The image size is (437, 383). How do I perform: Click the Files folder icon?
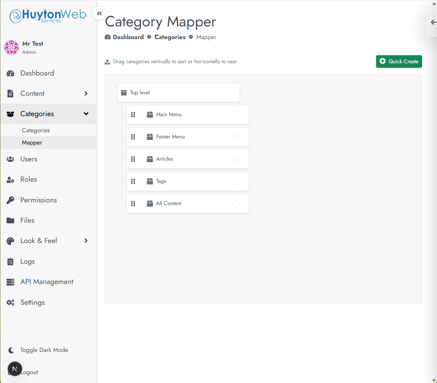tap(10, 220)
